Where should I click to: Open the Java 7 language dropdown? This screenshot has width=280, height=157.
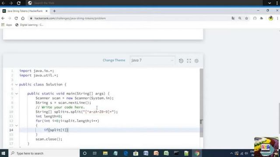152,60
